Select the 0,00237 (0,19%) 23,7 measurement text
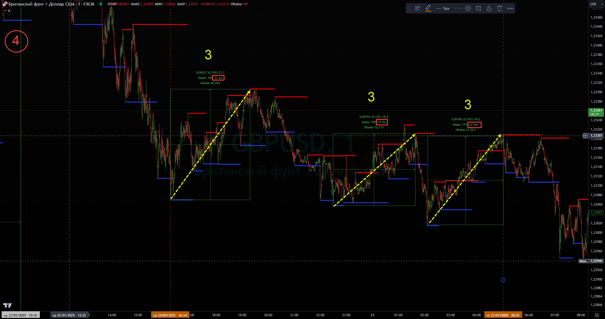Screen dimensions: 605x319 [210, 72]
